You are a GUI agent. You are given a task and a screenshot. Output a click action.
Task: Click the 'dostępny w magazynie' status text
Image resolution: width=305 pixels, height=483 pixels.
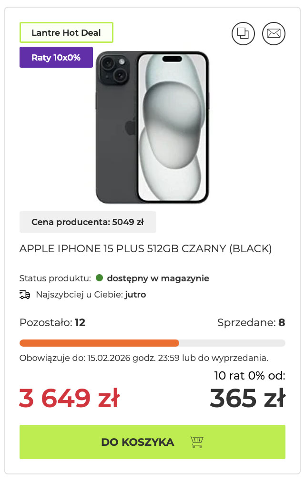pyautogui.click(x=158, y=278)
